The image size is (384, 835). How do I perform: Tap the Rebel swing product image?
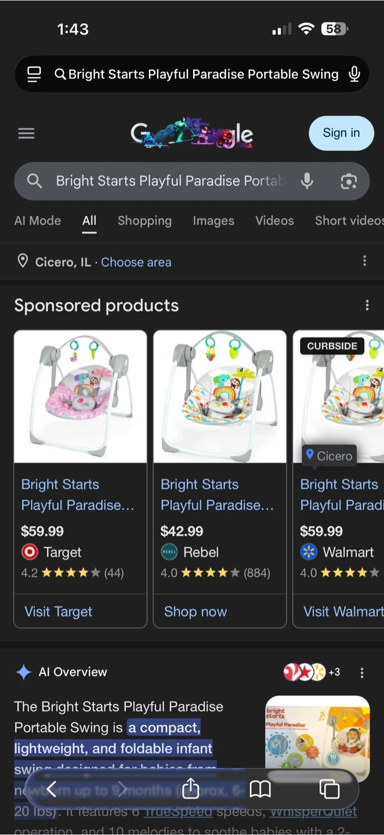[220, 397]
